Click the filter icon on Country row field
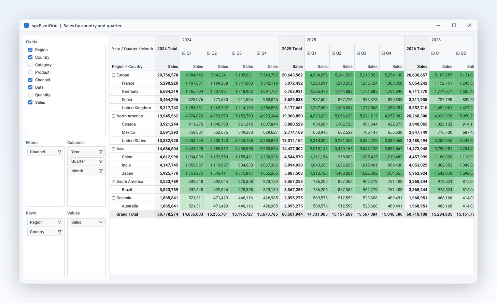This screenshot has width=497, height=303. click(x=59, y=232)
